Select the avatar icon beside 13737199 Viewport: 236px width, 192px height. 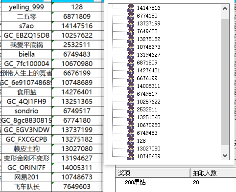(131, 23)
